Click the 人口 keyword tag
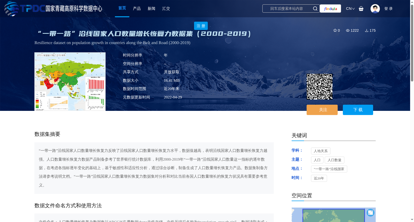 click(317, 160)
